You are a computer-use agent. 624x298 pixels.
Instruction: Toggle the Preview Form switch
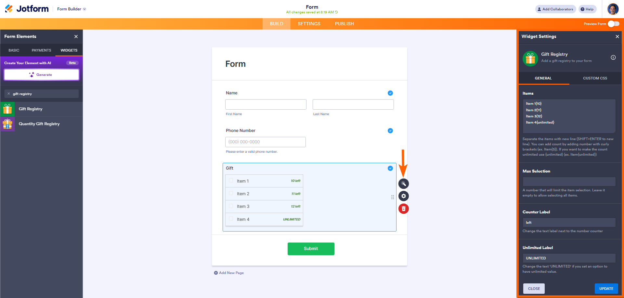click(x=613, y=24)
